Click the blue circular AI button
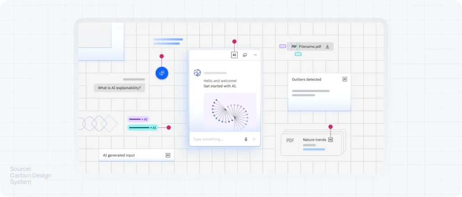The width and height of the screenshot is (462, 197). coord(162,73)
